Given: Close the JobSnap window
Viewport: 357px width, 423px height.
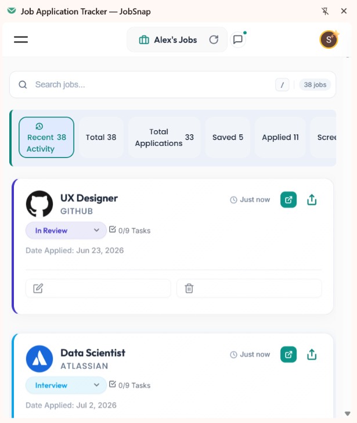Looking at the screenshot, I should point(344,11).
